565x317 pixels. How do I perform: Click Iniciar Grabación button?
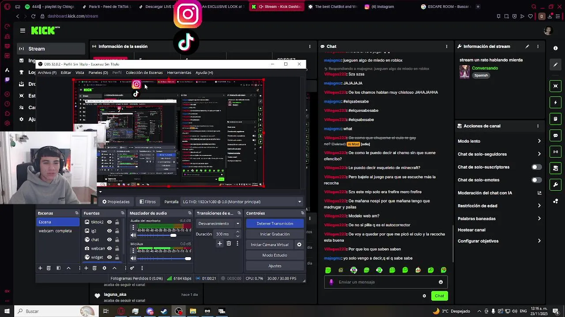tap(275, 234)
